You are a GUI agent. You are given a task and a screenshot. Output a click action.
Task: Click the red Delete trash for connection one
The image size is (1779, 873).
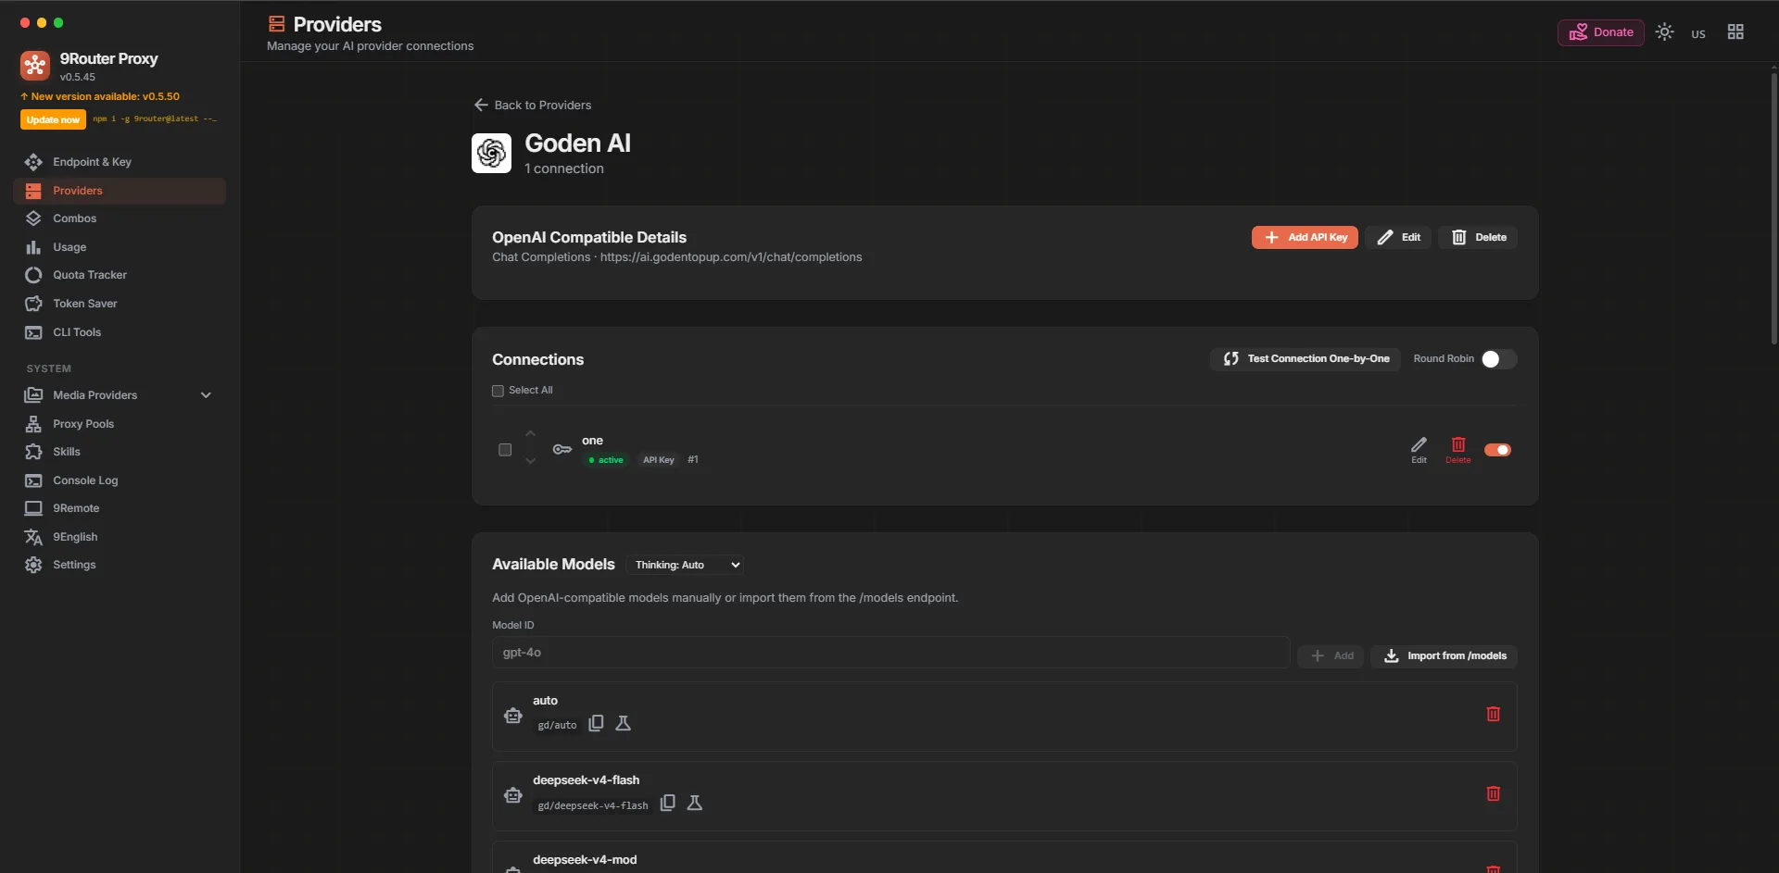[1458, 450]
